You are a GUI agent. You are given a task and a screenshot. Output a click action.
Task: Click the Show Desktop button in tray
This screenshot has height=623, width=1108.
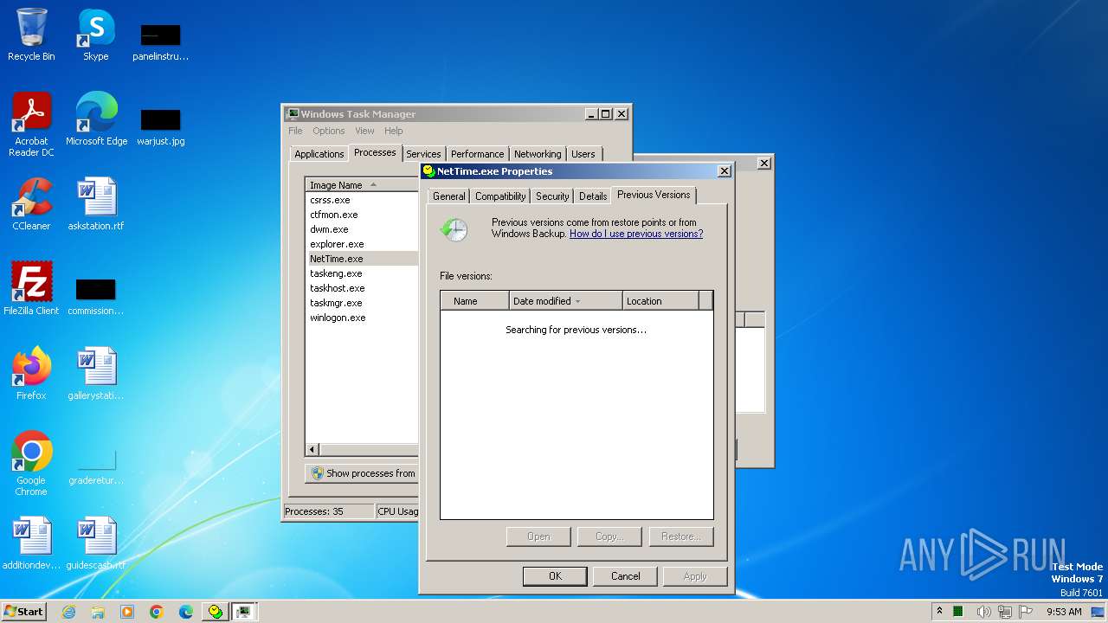pyautogui.click(x=1098, y=612)
